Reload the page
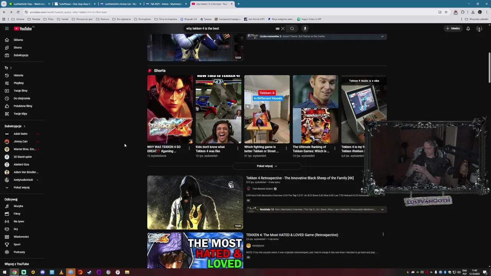This screenshot has height=276, width=491. [x=18, y=12]
